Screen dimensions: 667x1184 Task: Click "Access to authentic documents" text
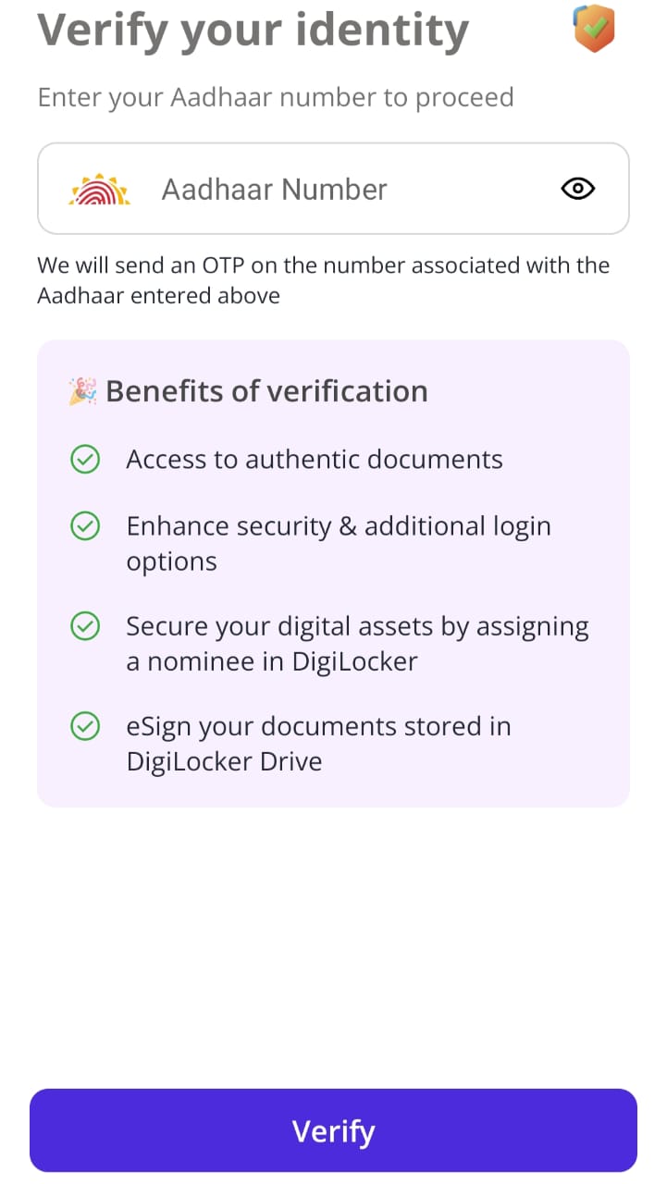pyautogui.click(x=315, y=460)
